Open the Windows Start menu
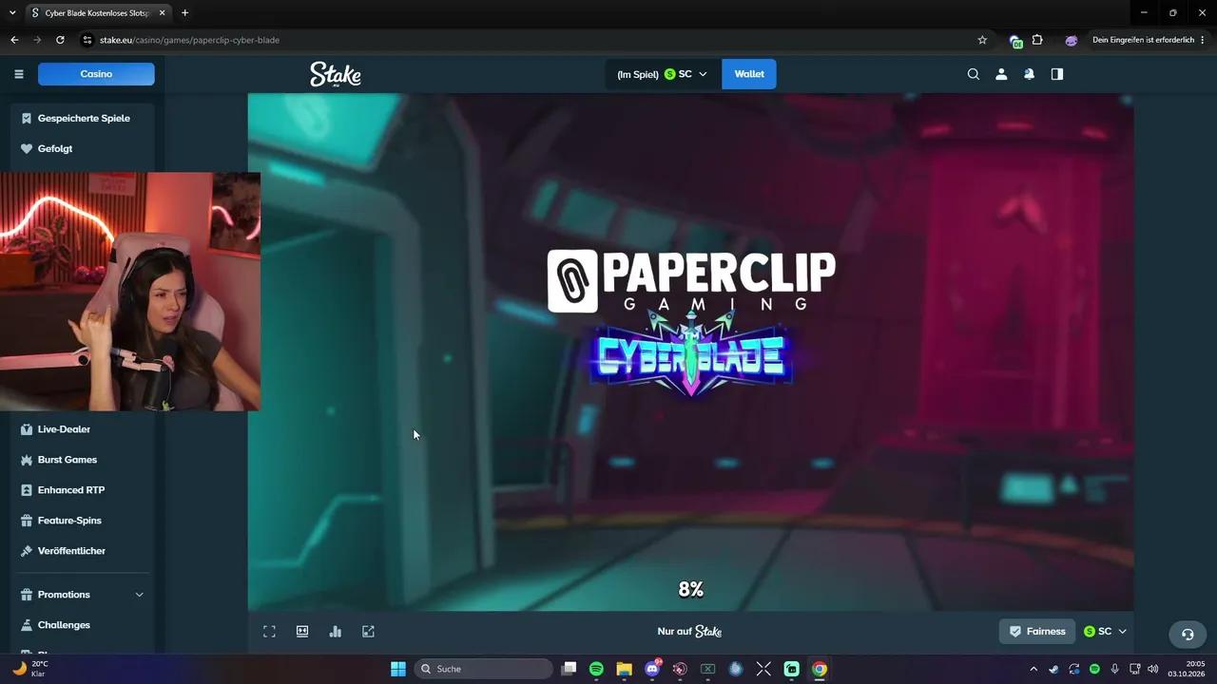The image size is (1217, 684). point(398,669)
